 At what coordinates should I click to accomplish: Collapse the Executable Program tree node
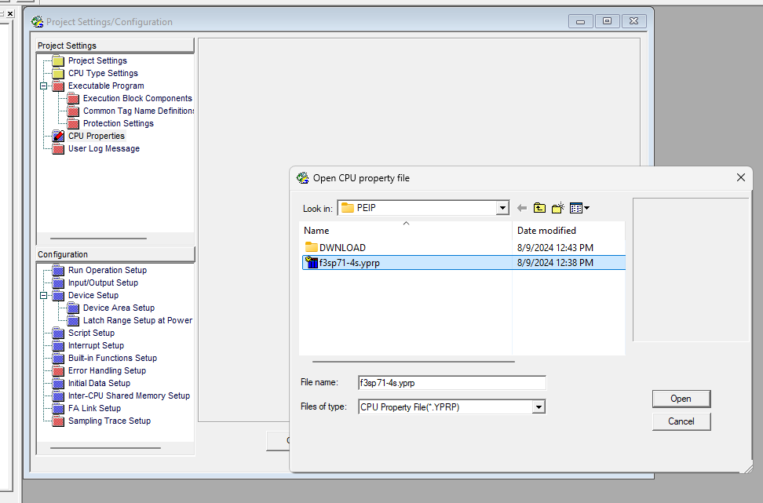(x=43, y=86)
